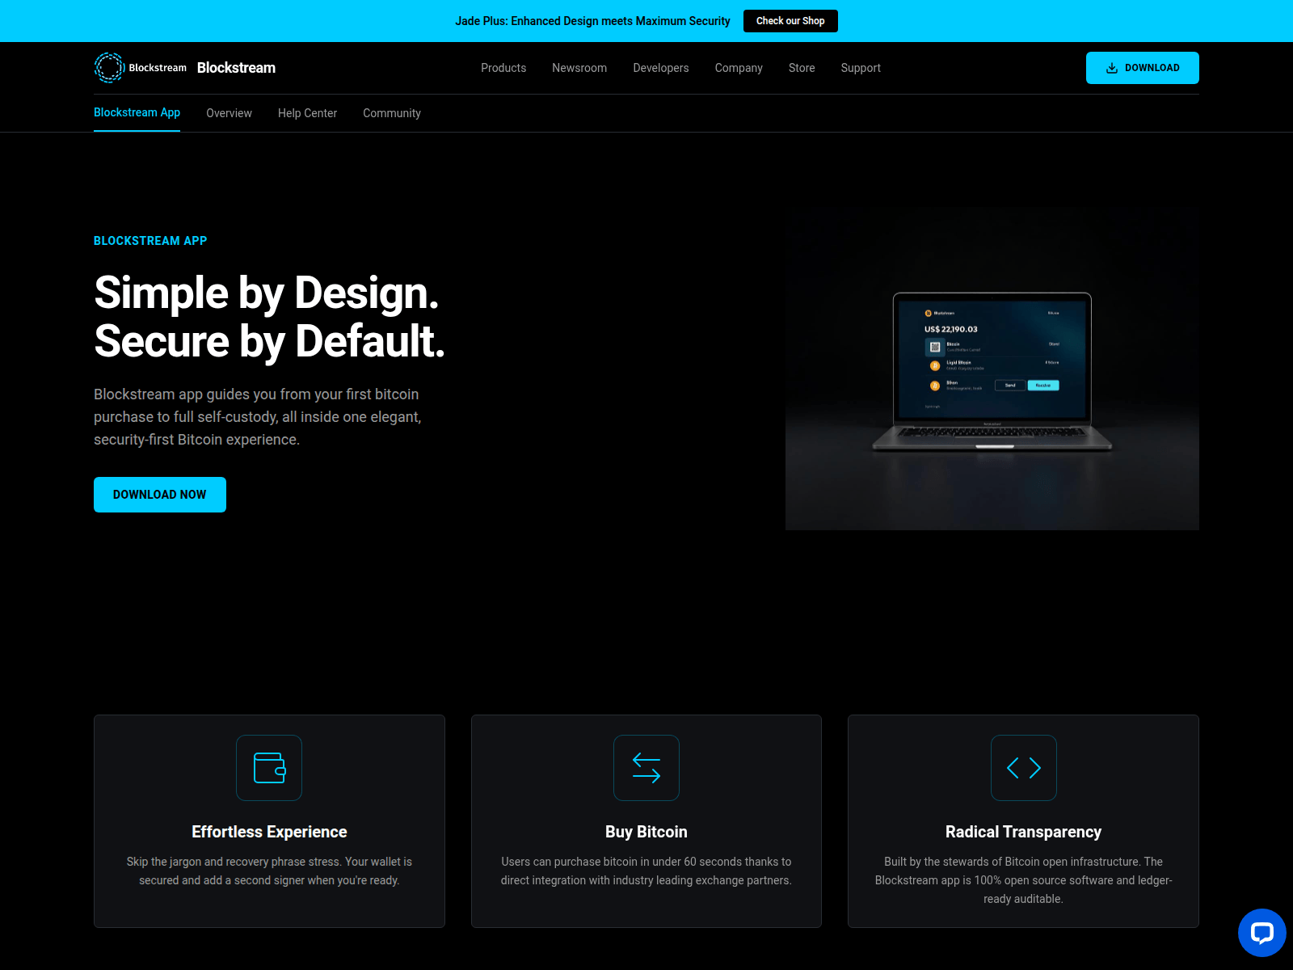Image resolution: width=1293 pixels, height=970 pixels.
Task: Visit the Newsroom link
Action: [x=579, y=68]
